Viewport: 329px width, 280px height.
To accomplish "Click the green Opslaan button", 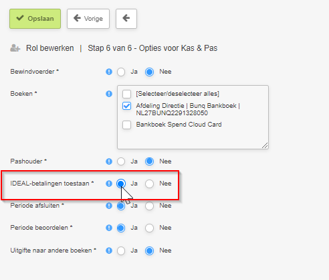I will (35, 19).
